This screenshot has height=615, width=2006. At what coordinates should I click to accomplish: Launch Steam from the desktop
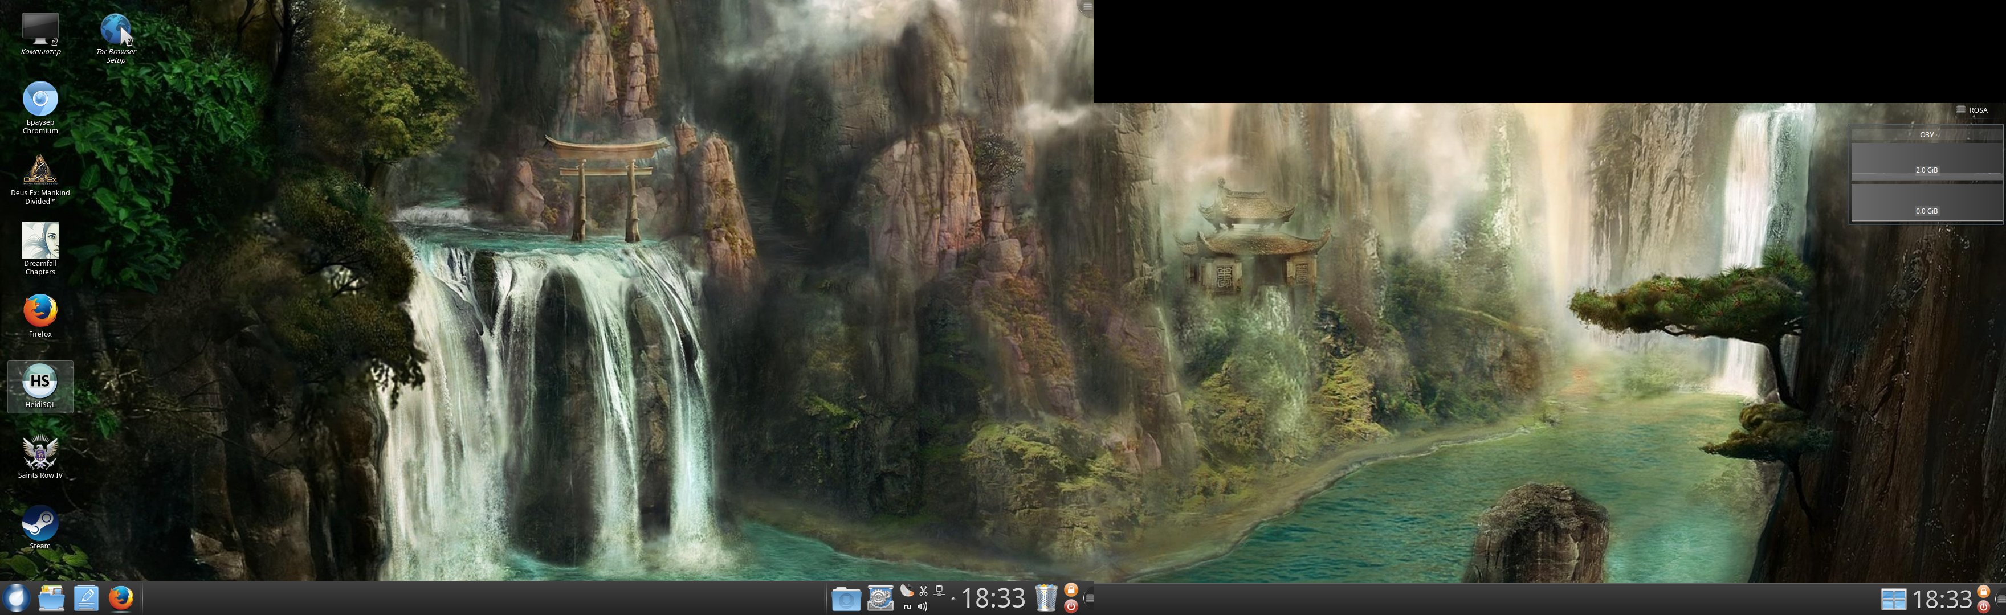(40, 522)
